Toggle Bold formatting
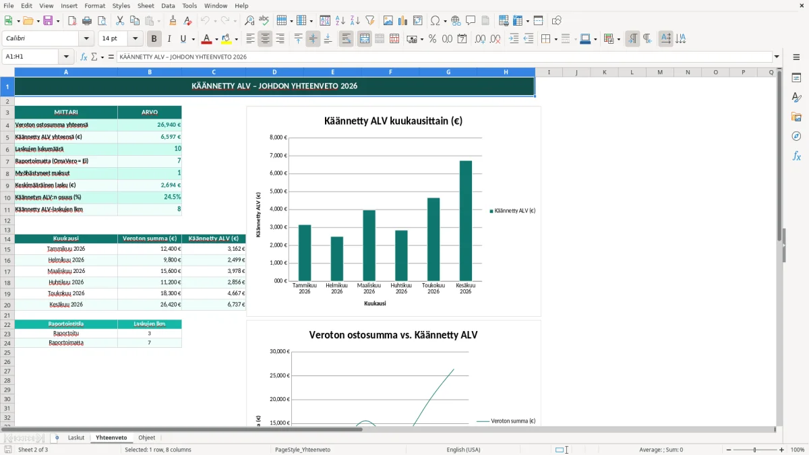This screenshot has width=809, height=455. 154,39
